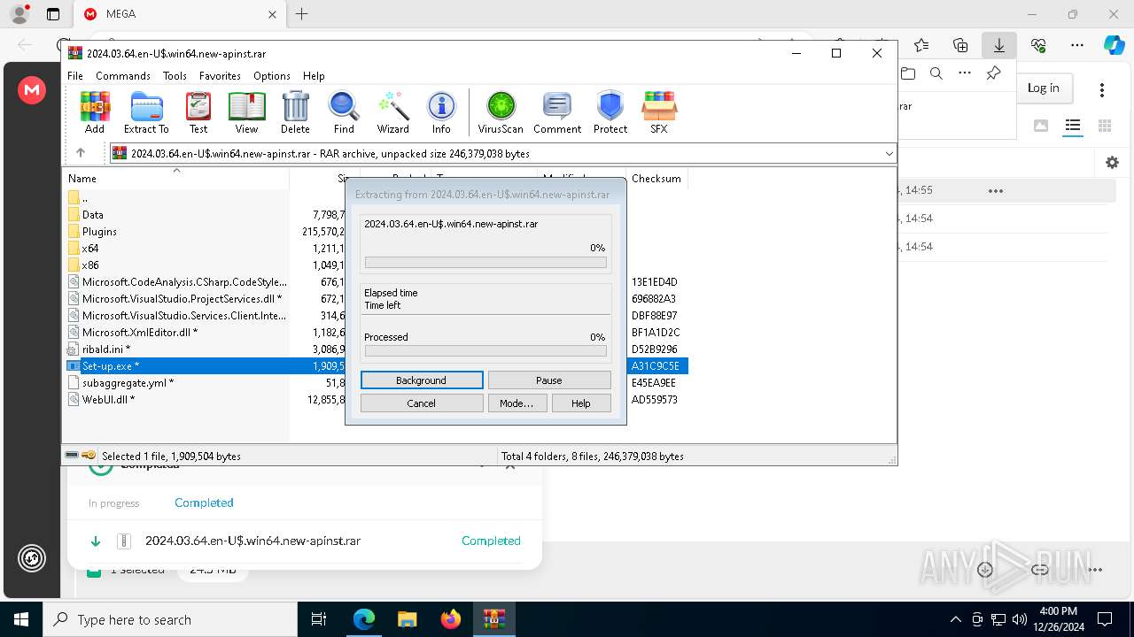Open File Explorer from taskbar

coord(408,619)
